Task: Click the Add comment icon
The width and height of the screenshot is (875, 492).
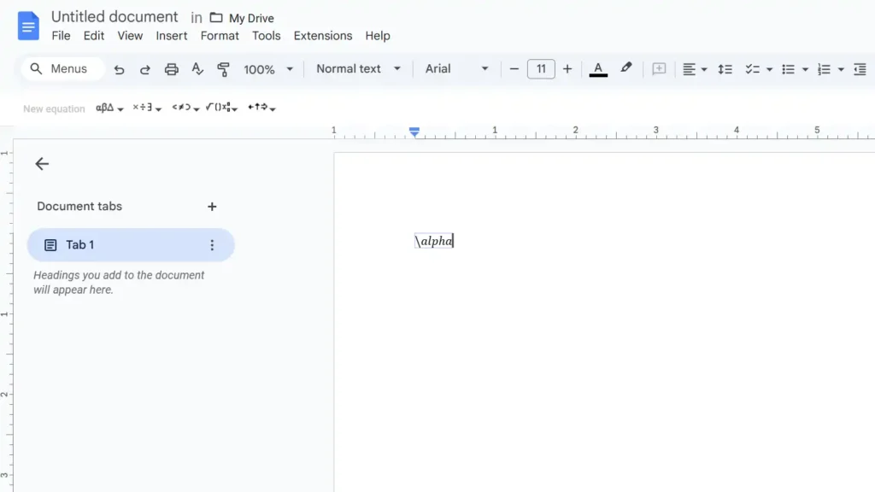Action: click(x=659, y=69)
